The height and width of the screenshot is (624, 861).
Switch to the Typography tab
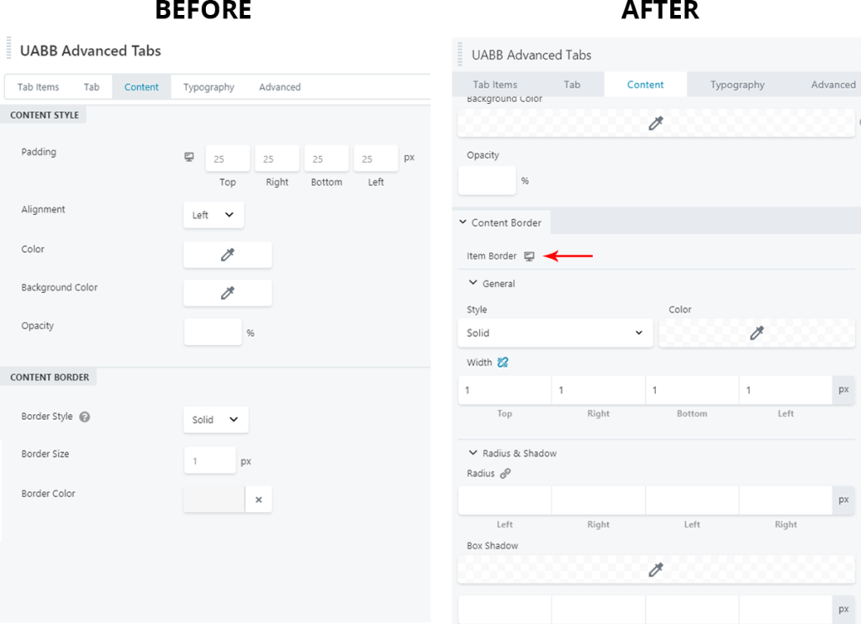point(209,87)
